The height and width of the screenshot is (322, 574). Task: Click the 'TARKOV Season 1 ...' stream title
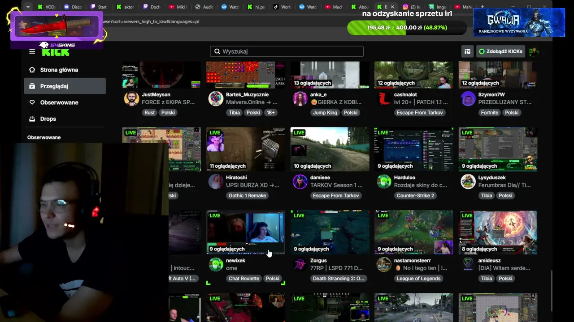coord(338,185)
